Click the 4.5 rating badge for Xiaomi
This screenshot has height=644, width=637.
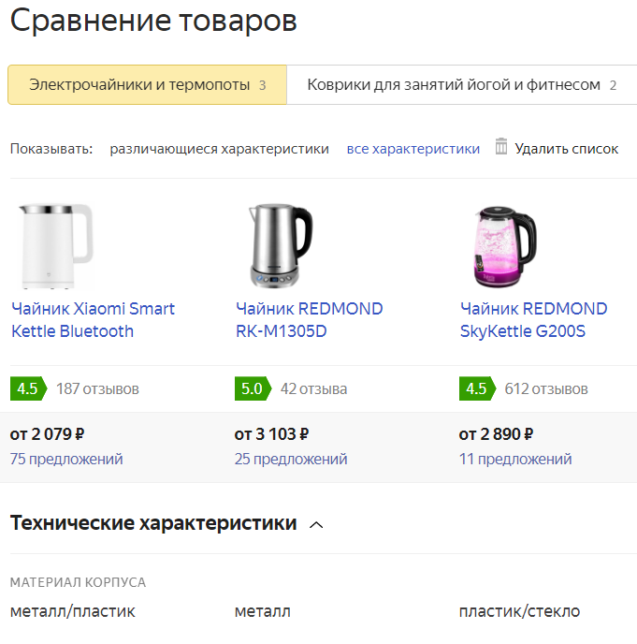28,388
